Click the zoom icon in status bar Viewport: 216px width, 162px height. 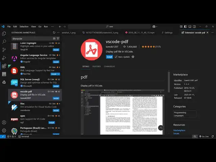tap(195, 136)
